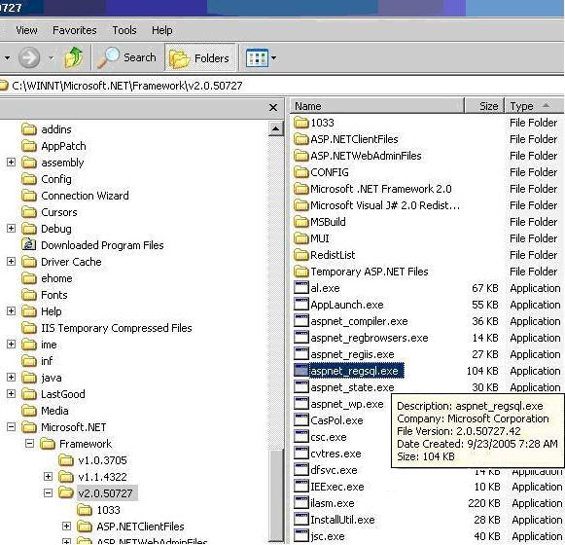Expand the Help folder in tree
This screenshot has height=545, width=565.
coord(11,310)
